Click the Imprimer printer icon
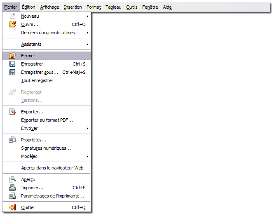272x214 pixels. (x=12, y=188)
